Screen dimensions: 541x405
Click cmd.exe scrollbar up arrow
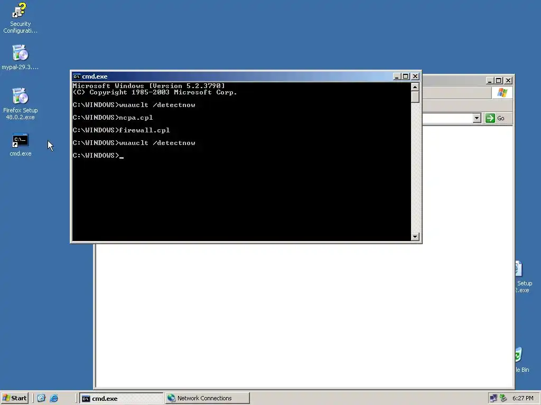pyautogui.click(x=415, y=86)
